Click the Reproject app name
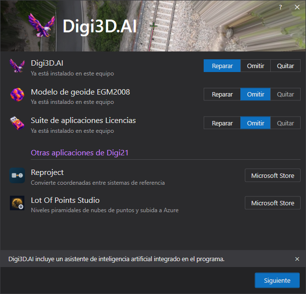306x294 pixels. [x=47, y=172]
